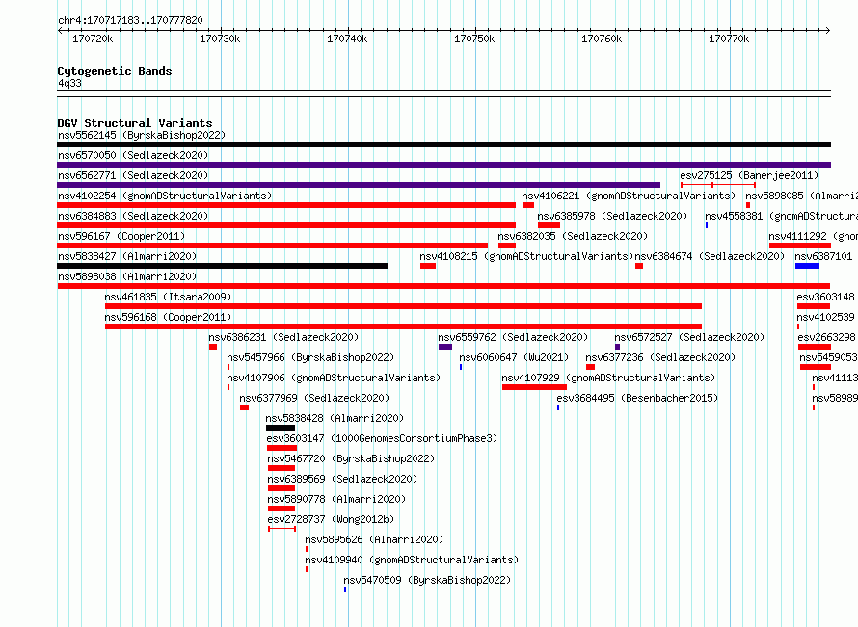Click the nsv4558381 variant label

pos(782,216)
